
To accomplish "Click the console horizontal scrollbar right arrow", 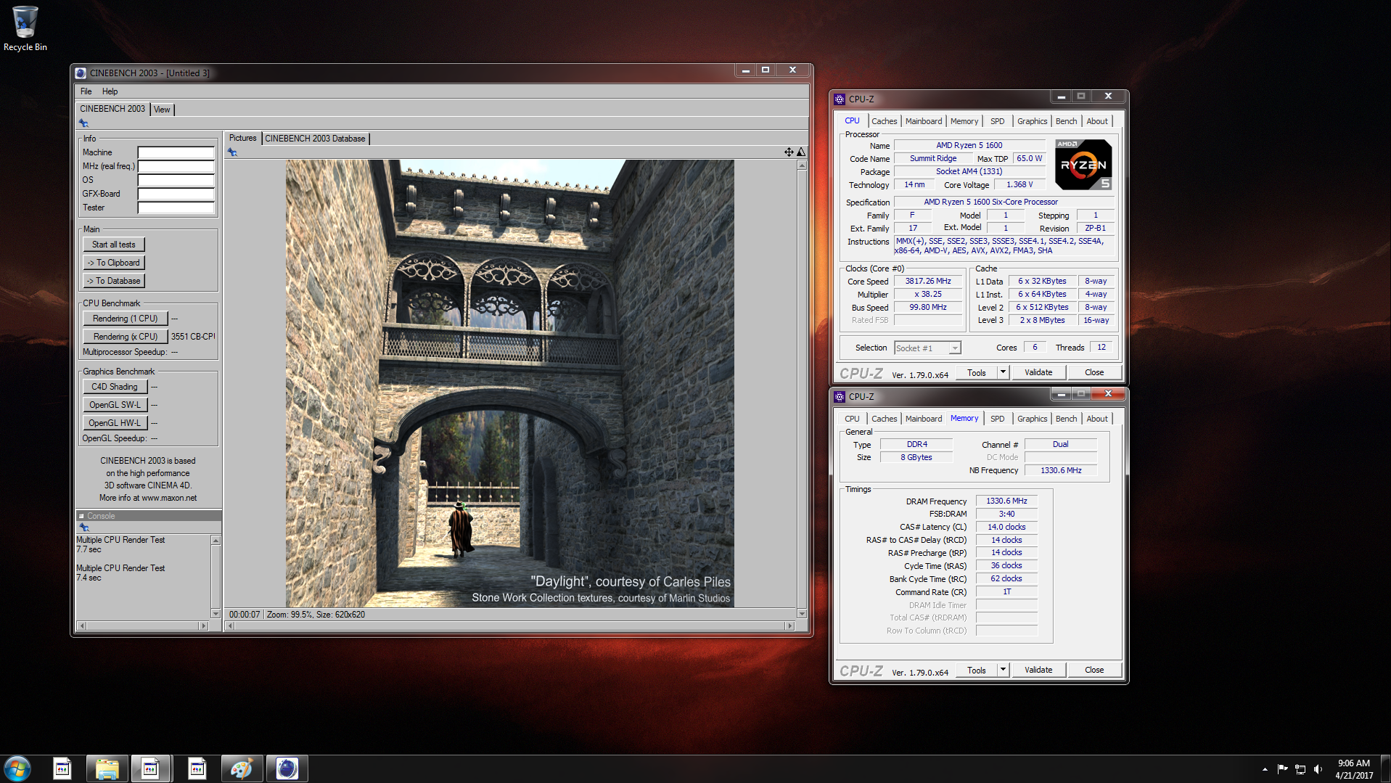I will 204,626.
